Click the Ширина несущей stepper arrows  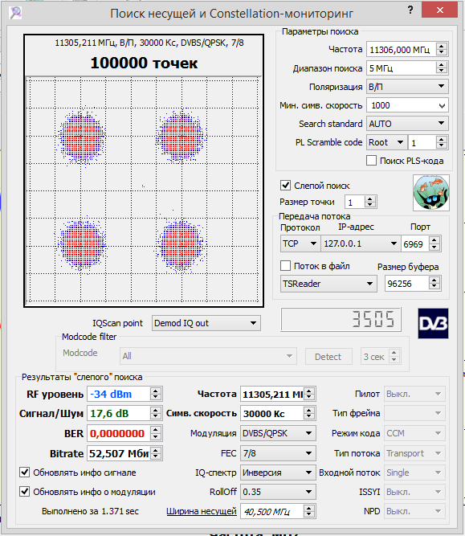click(x=309, y=511)
